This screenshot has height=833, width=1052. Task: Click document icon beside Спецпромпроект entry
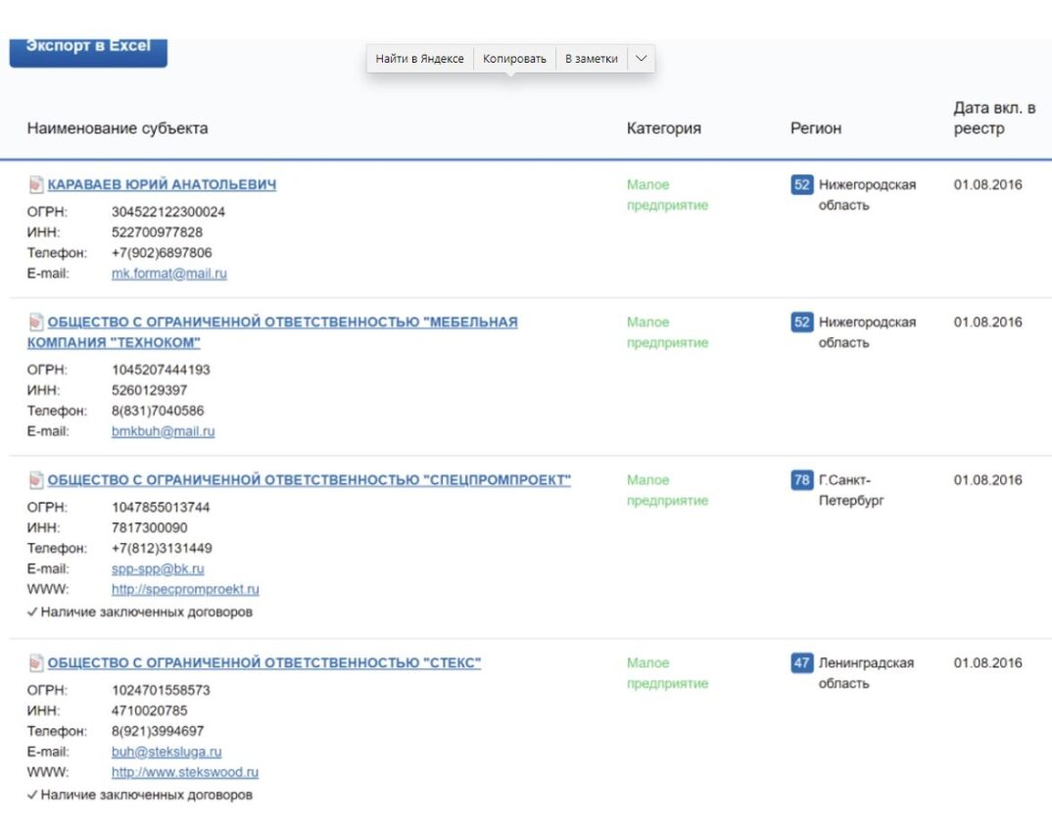tap(35, 480)
